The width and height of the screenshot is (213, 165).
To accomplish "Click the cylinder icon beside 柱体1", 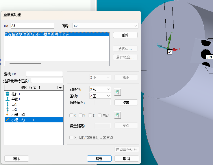I will point(8,94).
